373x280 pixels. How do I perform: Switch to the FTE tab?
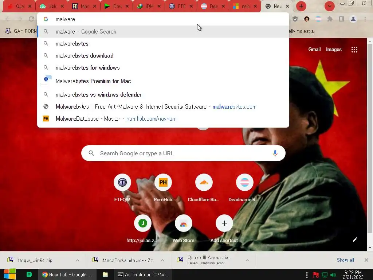[181, 7]
